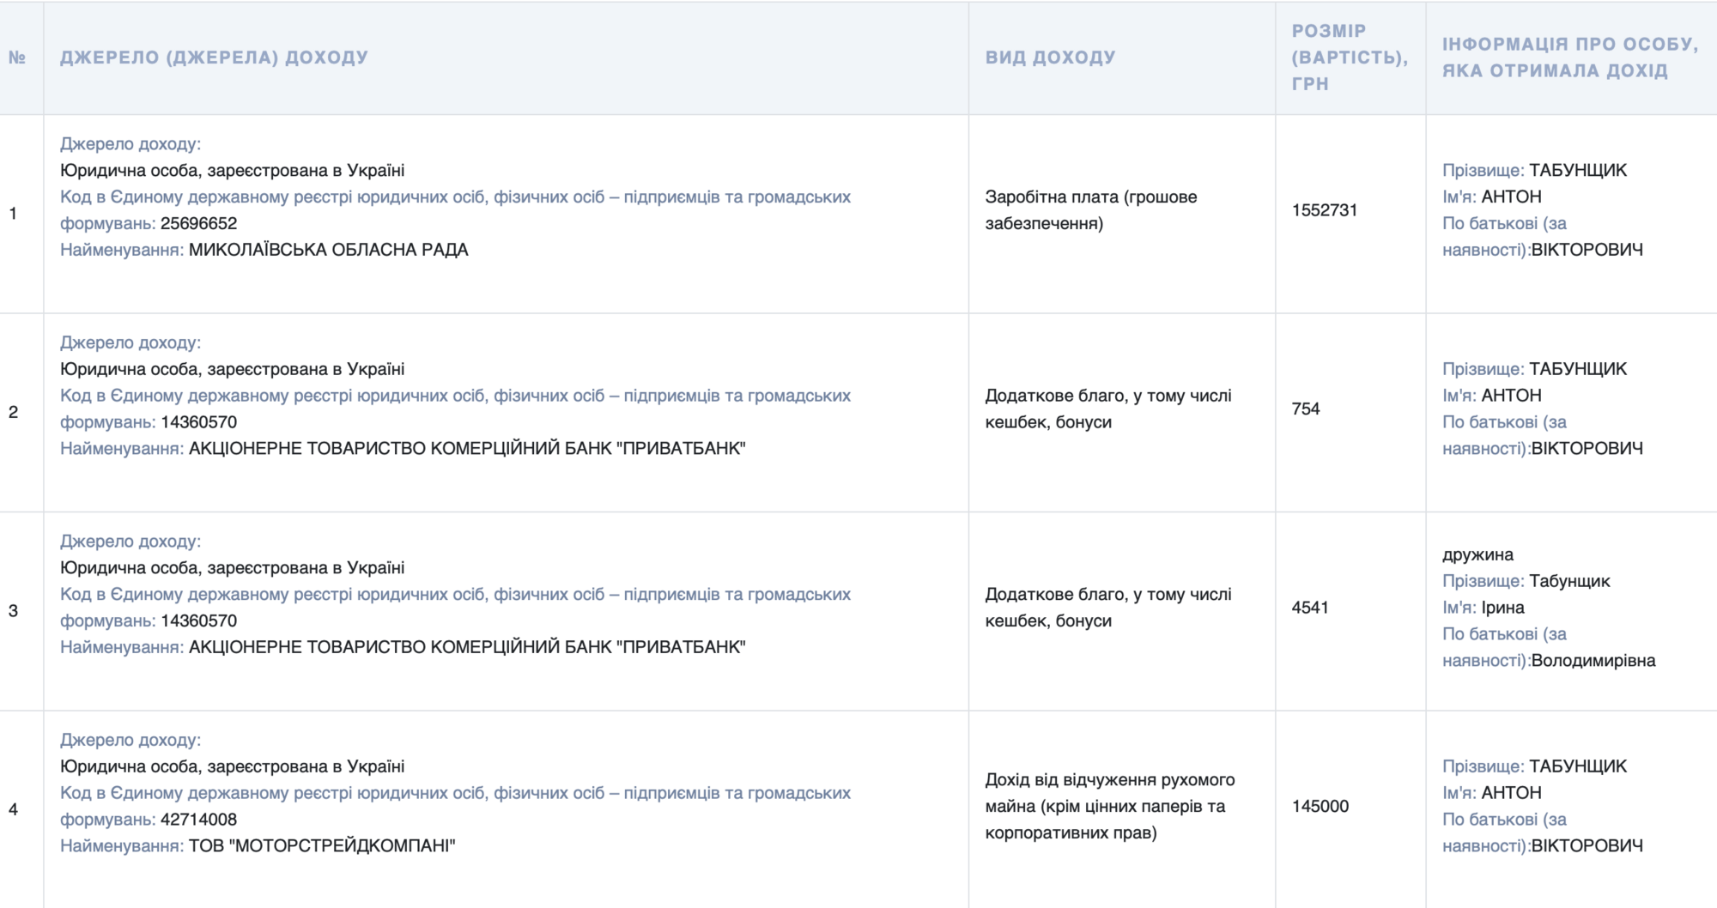Click the 'дружина' label in row 3
1717x908 pixels.
pos(1477,554)
